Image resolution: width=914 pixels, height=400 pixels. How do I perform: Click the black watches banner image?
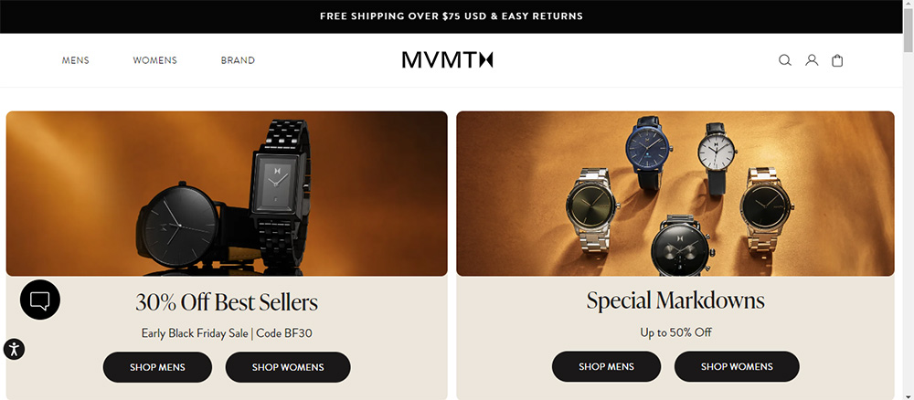[x=227, y=194]
